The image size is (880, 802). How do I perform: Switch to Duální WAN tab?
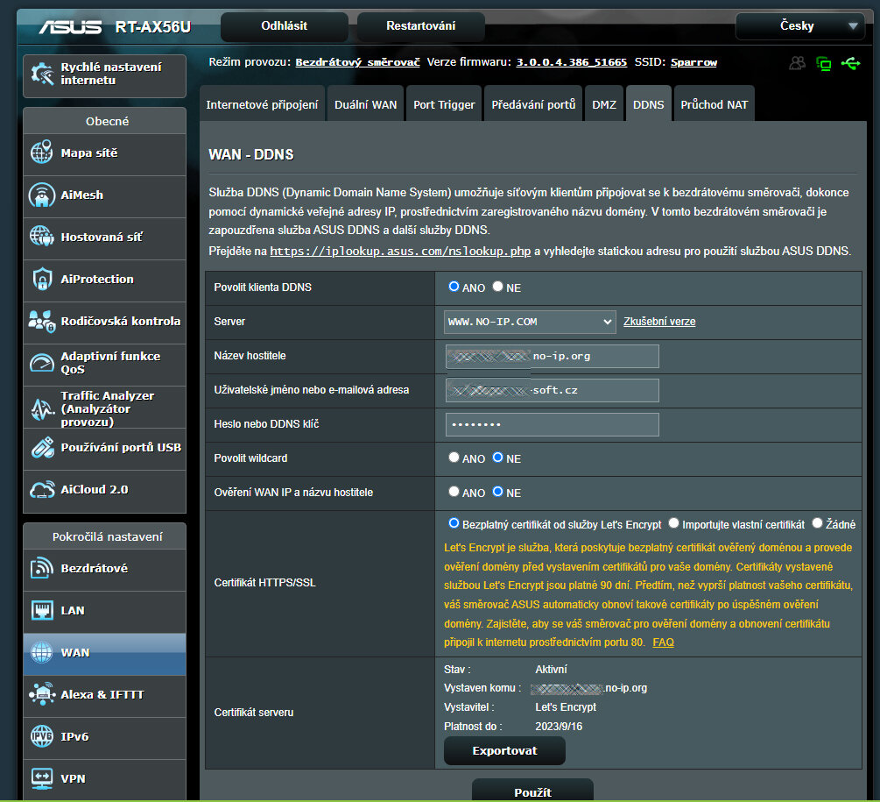click(x=365, y=104)
